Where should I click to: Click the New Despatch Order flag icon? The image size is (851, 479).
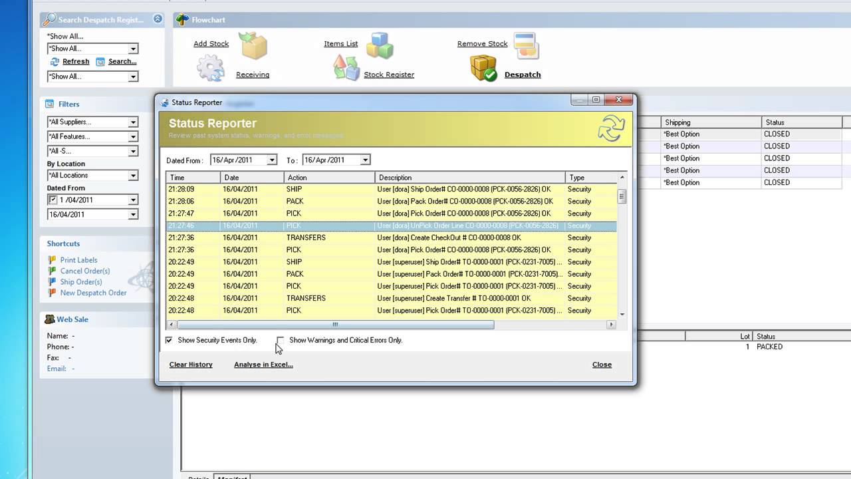52,293
